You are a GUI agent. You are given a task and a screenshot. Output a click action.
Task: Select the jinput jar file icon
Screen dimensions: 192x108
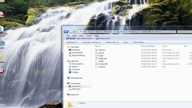point(96,53)
